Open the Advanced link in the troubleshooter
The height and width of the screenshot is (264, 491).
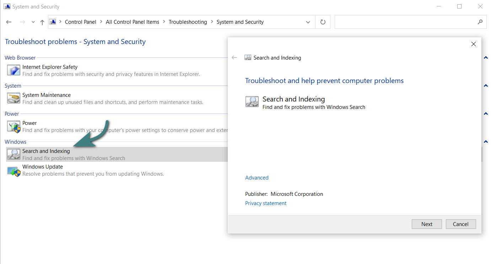[x=257, y=178]
